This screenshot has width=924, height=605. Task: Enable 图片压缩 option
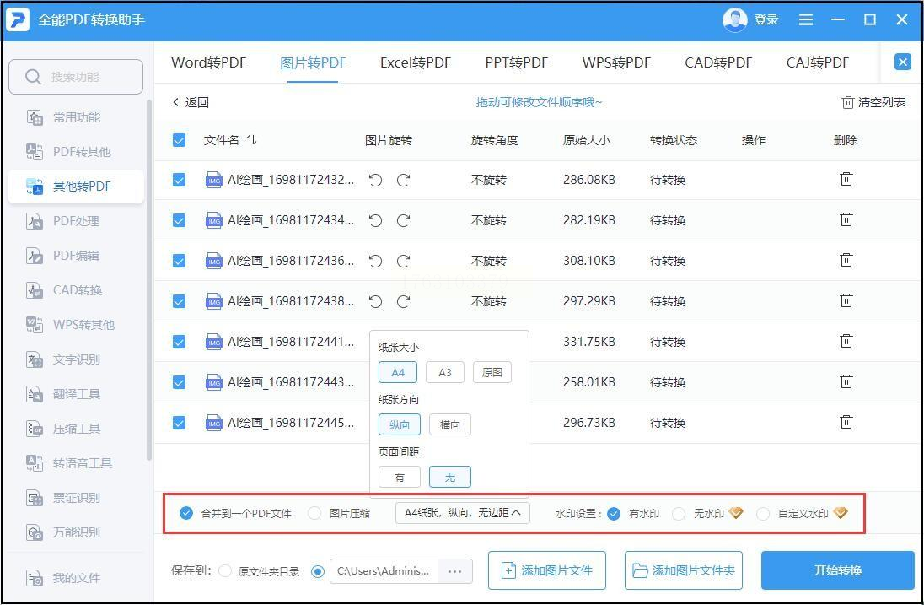coord(314,513)
